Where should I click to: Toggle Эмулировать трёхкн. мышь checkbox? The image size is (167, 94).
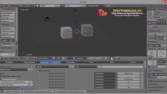point(1,76)
